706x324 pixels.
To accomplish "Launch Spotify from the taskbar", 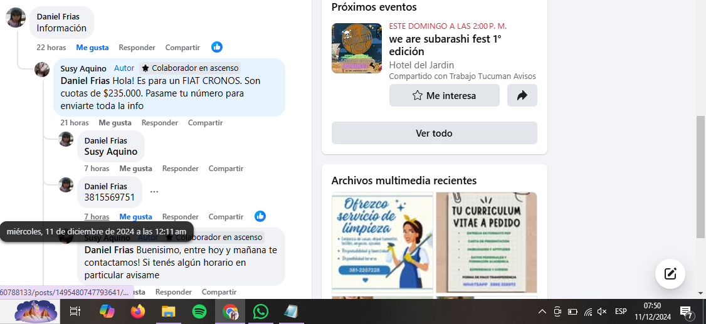I will pos(199,311).
